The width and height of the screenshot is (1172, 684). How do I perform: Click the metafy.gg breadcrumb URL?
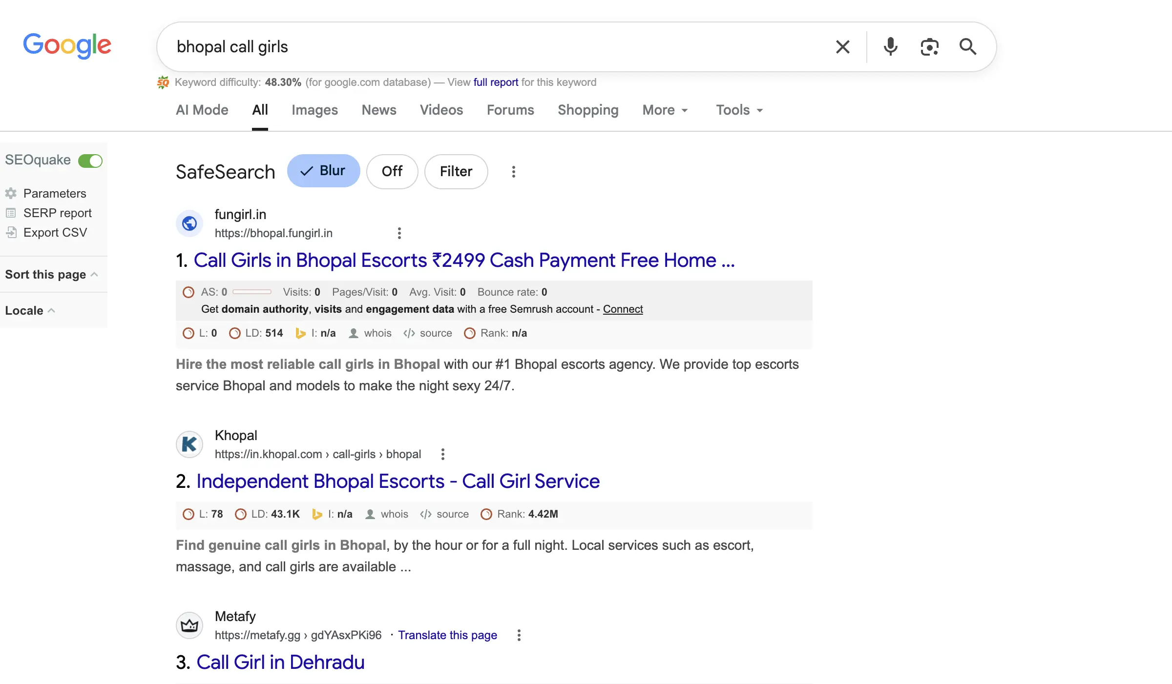coord(298,635)
